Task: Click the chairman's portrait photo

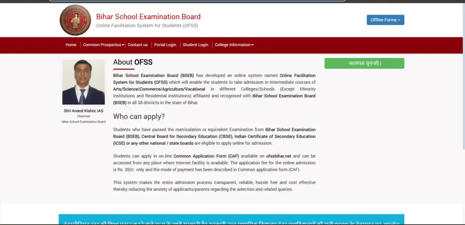Action: [84, 82]
